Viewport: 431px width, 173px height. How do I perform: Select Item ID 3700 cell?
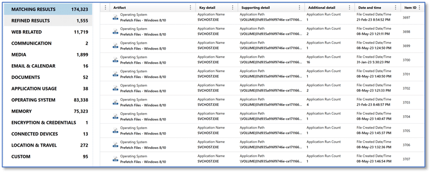click(406, 60)
